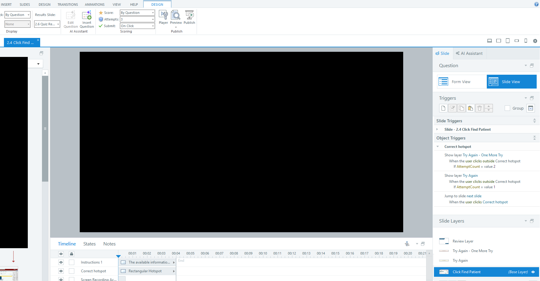Open the help question mark icon
Viewport: 540px width, 281px height.
click(x=536, y=4)
